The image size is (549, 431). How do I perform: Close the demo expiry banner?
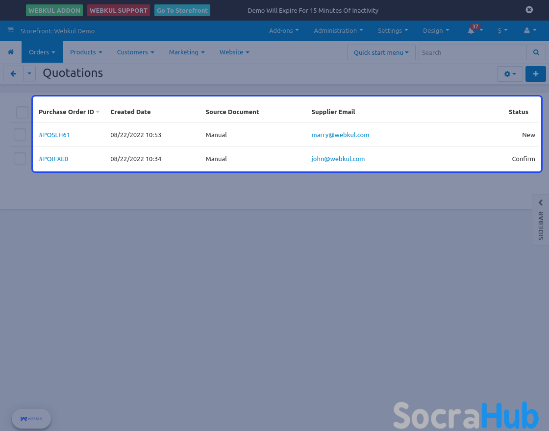pos(529,10)
